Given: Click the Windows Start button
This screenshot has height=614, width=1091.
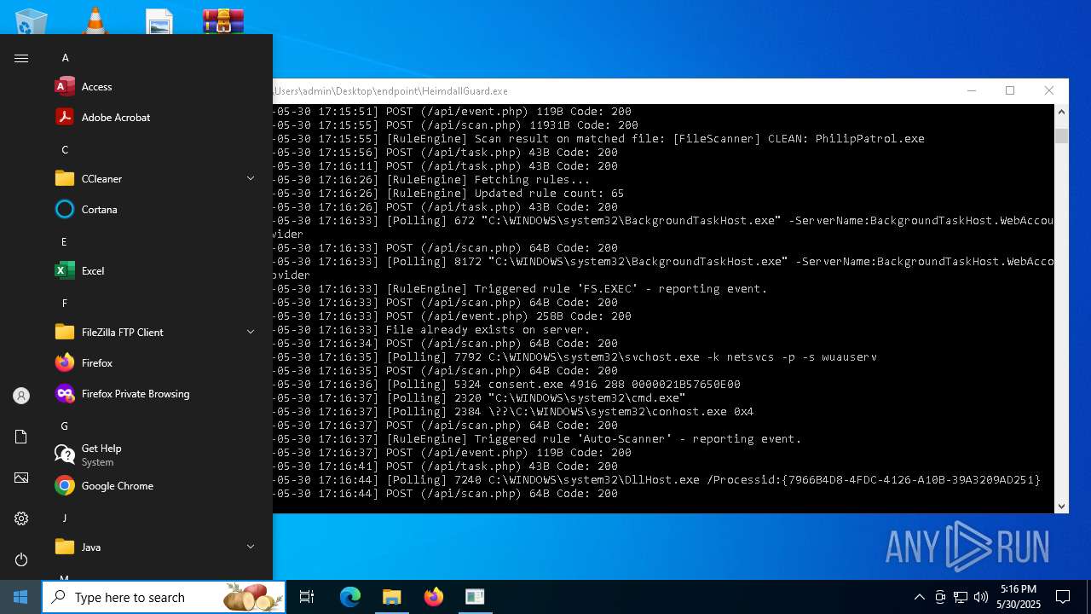Looking at the screenshot, I should (20, 597).
